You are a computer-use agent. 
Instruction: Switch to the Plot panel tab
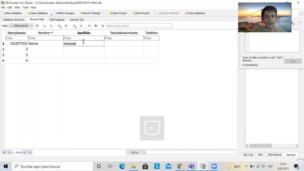pyautogui.click(x=260, y=155)
